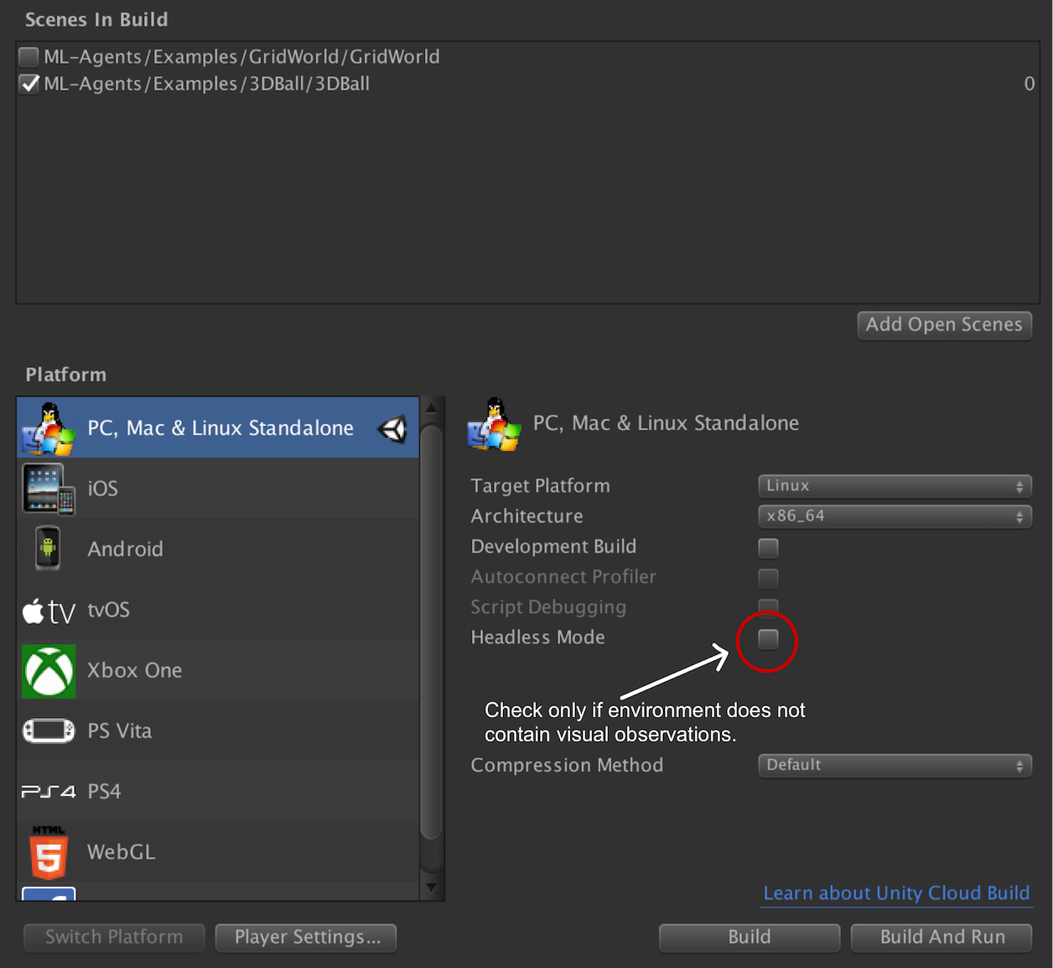Check the Headless Mode checkbox
This screenshot has width=1053, height=968.
click(x=768, y=639)
